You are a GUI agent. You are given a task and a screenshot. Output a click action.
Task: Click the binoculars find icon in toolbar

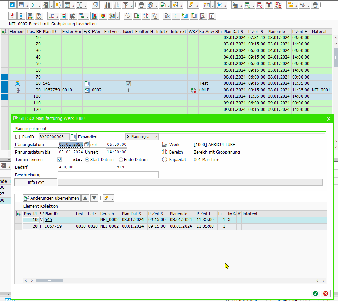click(x=108, y=5)
